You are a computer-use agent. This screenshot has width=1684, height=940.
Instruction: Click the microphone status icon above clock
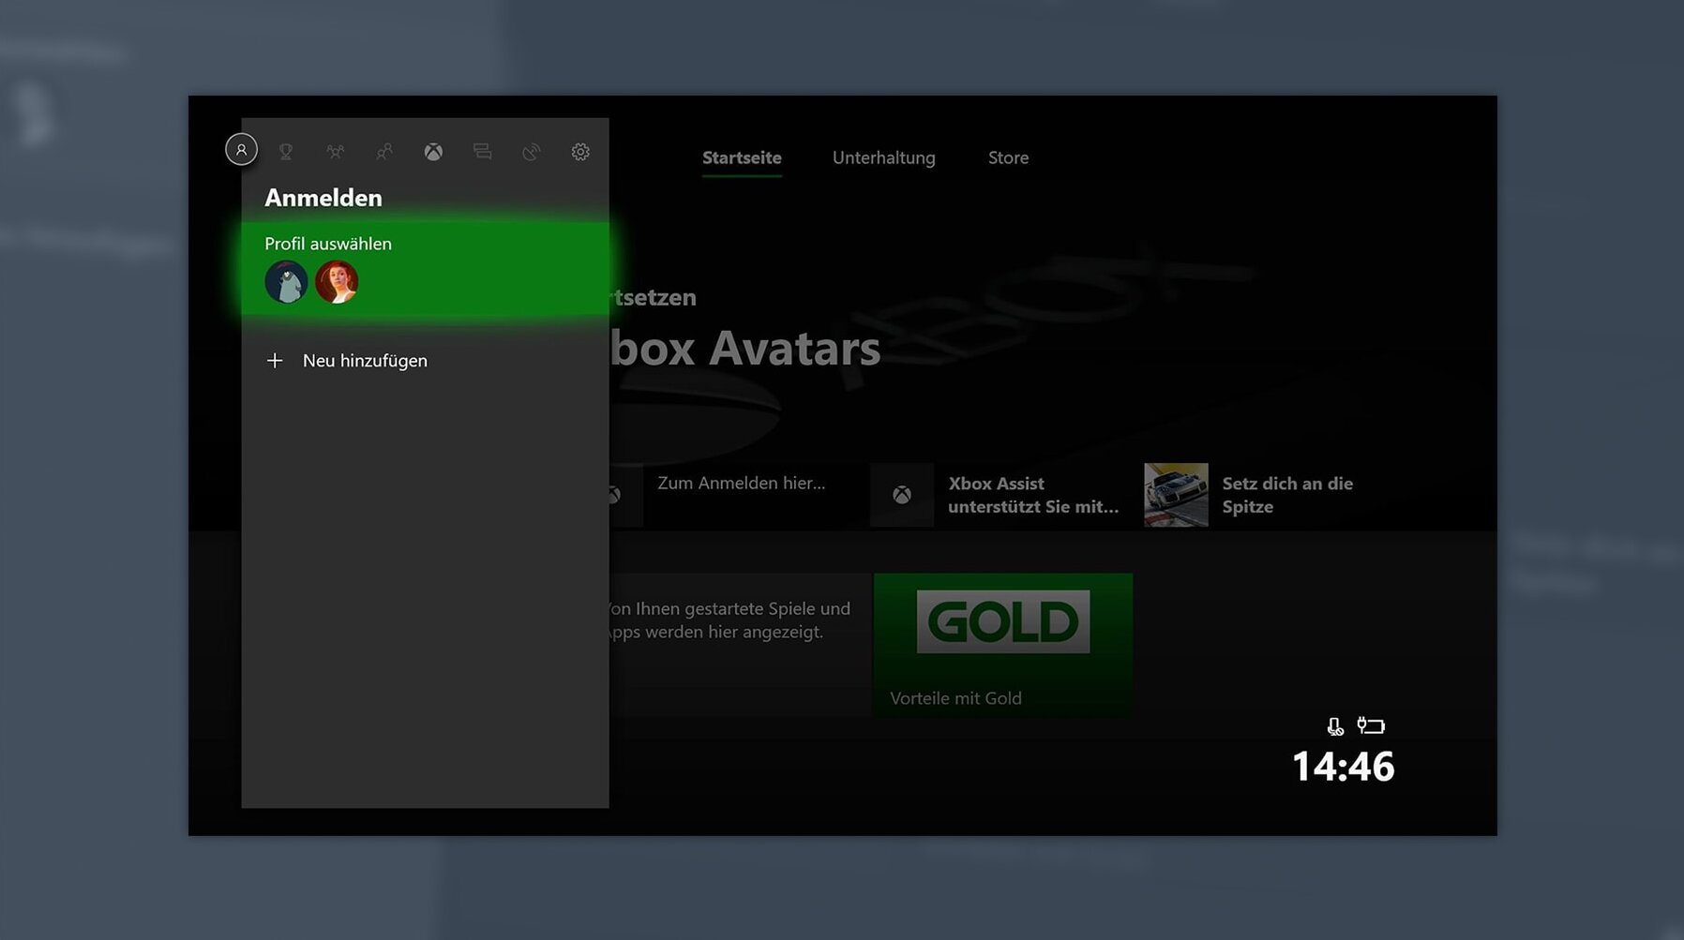[1335, 726]
